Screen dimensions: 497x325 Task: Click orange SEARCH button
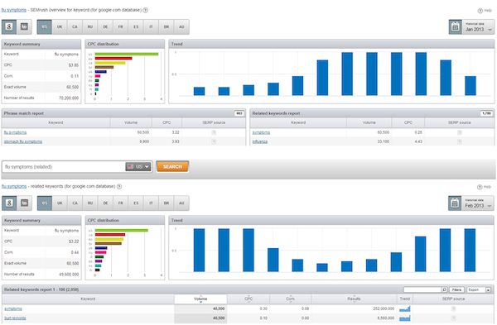172,166
